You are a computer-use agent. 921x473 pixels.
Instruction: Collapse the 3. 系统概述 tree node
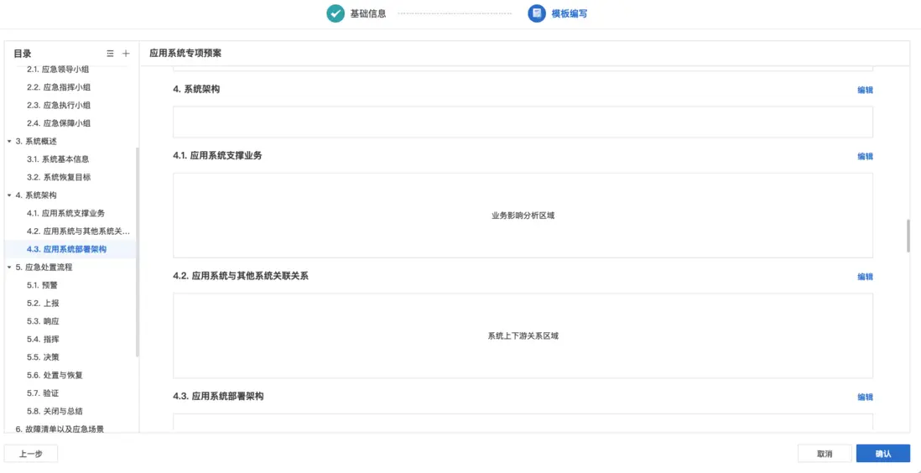pos(9,142)
